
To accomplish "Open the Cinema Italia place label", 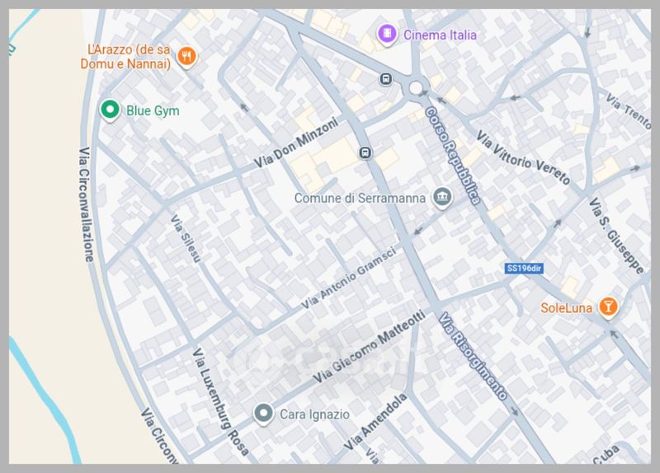I will pos(440,35).
